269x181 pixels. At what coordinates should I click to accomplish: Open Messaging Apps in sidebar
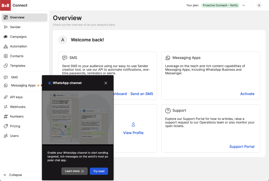click(23, 86)
